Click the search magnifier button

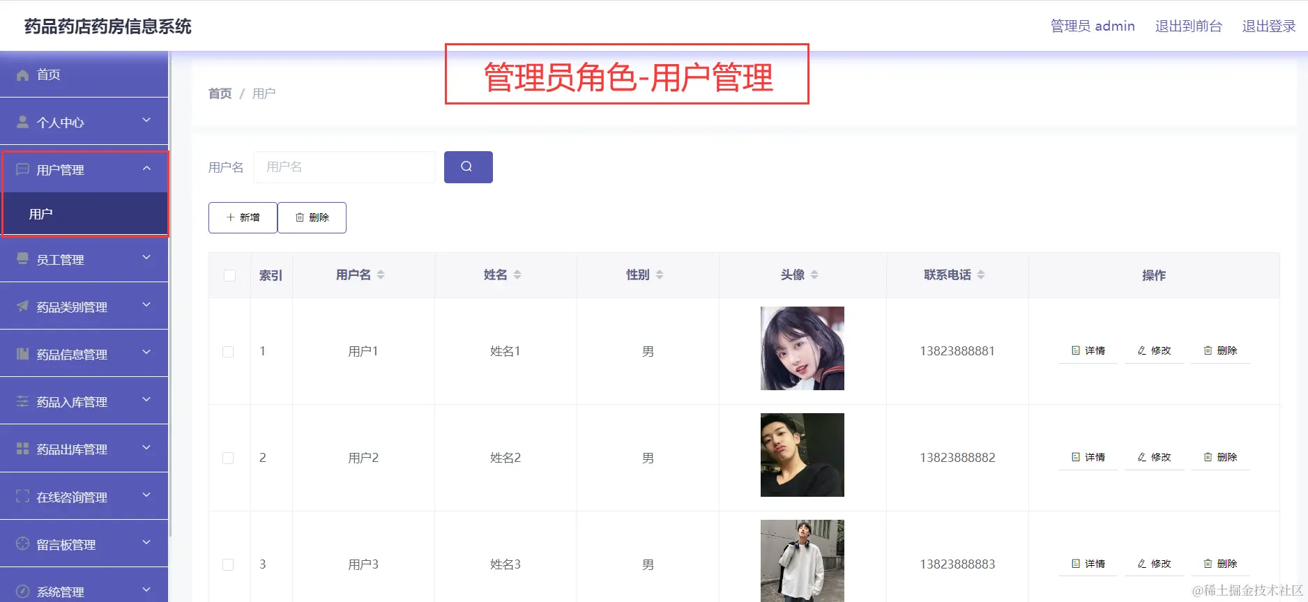pyautogui.click(x=468, y=167)
